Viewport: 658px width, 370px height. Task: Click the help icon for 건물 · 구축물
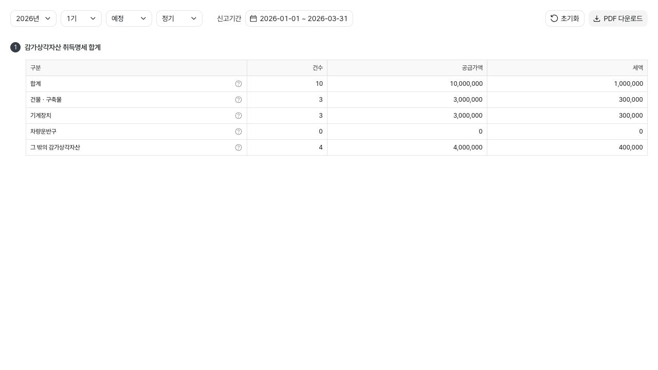point(239,100)
